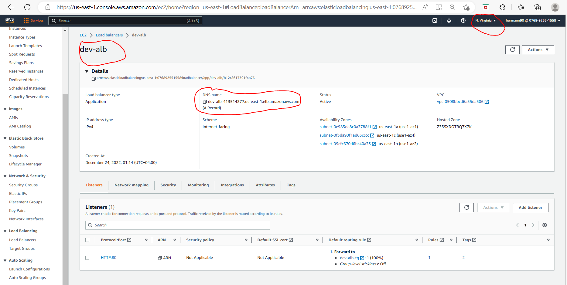Open the Tags count link 2
567x285 pixels.
(x=463, y=258)
